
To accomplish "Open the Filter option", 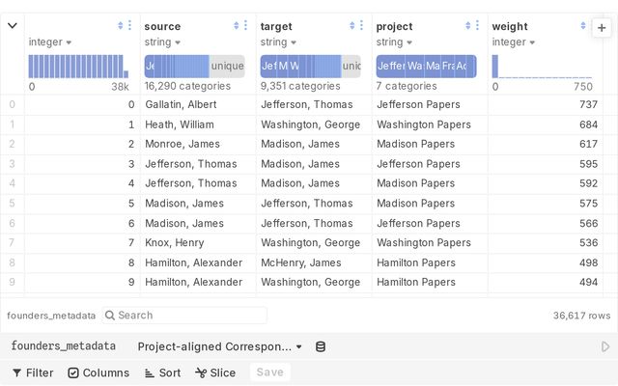I will pos(33,372).
